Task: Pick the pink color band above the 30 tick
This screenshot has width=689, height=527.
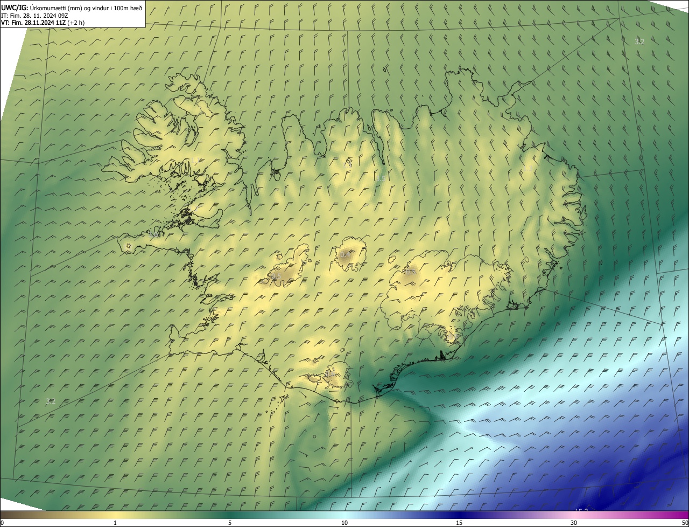Action: click(574, 515)
